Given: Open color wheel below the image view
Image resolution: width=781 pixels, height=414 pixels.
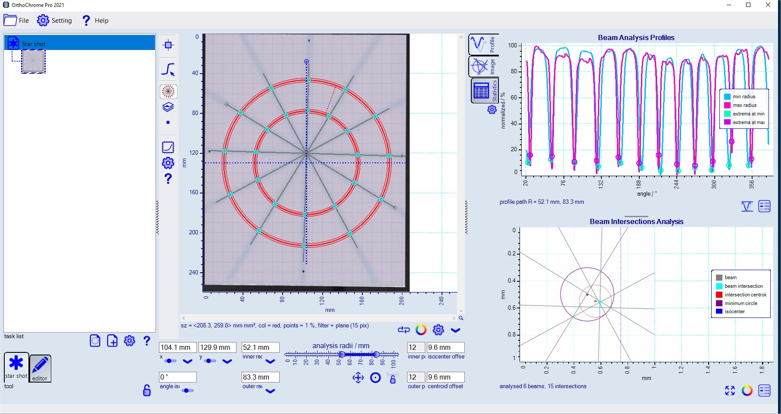Looking at the screenshot, I should click(x=421, y=330).
